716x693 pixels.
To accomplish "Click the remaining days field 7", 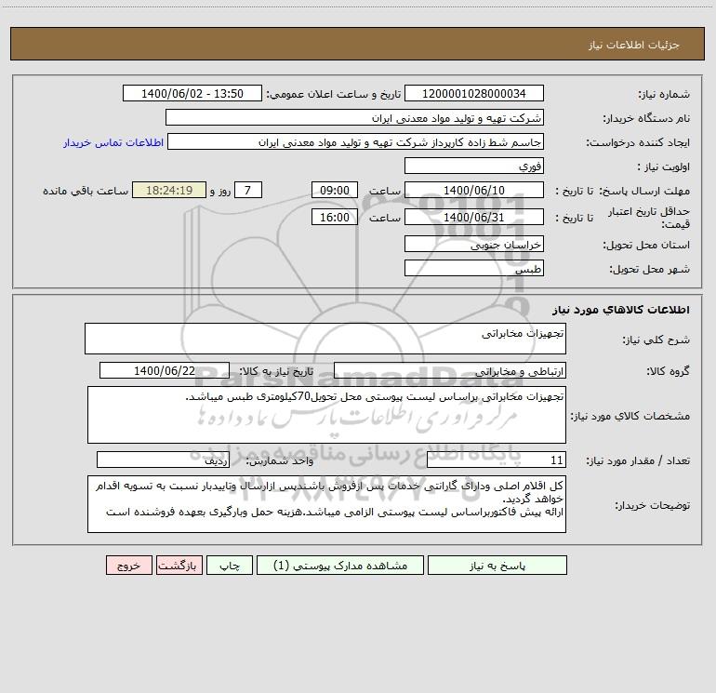I will click(x=248, y=190).
